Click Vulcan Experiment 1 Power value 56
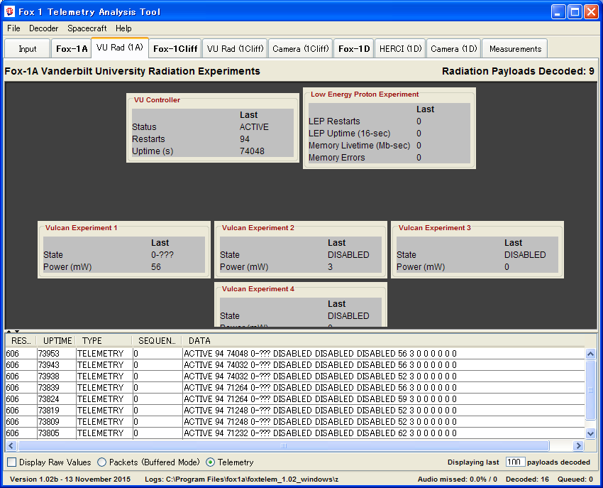Image resolution: width=603 pixels, height=488 pixels. coord(156,267)
